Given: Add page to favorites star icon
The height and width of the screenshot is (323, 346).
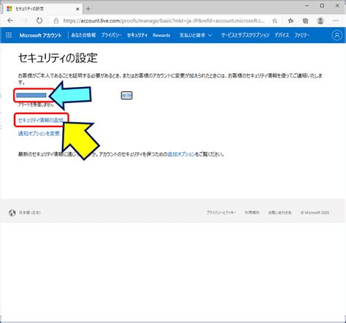Looking at the screenshot, I should (274, 20).
